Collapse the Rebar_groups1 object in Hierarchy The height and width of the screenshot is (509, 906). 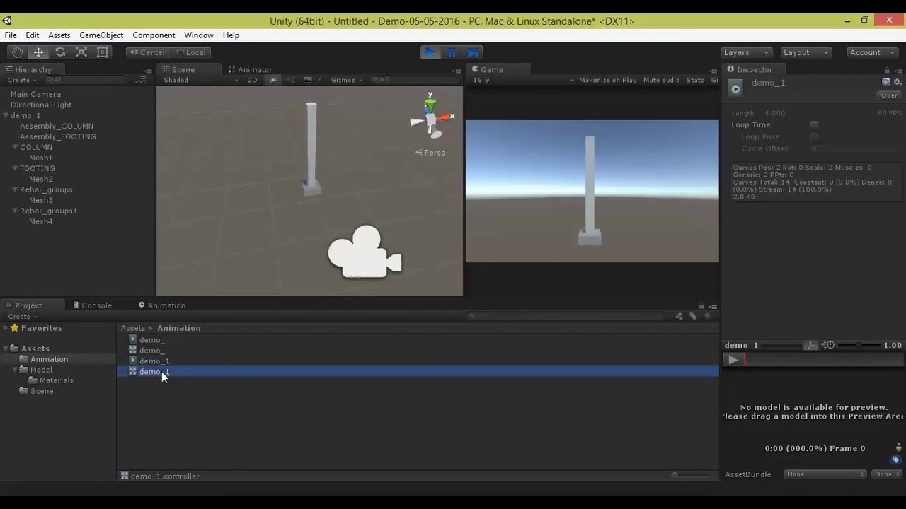pos(15,211)
